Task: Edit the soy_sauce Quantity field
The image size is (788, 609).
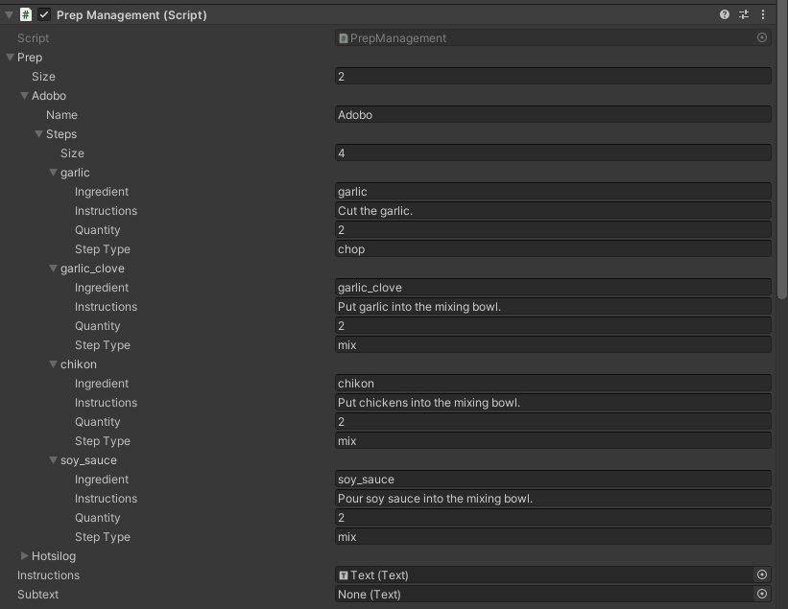Action: [x=553, y=518]
